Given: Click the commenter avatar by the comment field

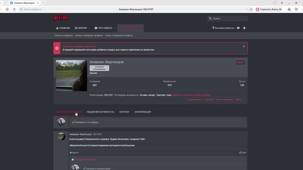Looking at the screenshot, I should [75, 167].
